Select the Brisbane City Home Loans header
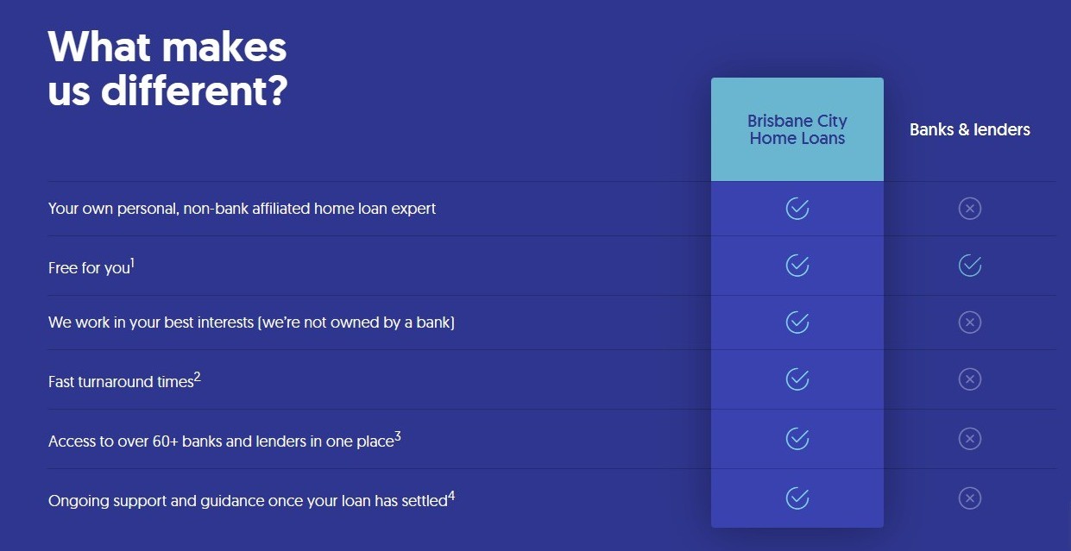Screen dimensions: 1071x551 click(x=797, y=129)
